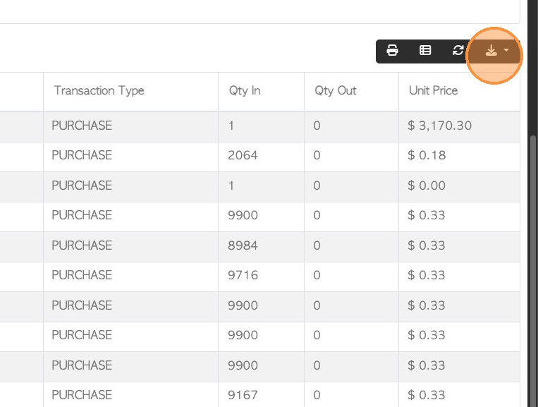Screen dimensions: 538x407
Task: Click the vertical scrollbar thumb
Action: click(533, 268)
